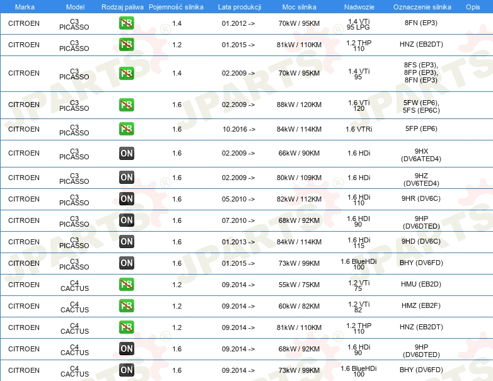Select the 9HD (DV6C) engine code cell
493x381 pixels.
421,242
